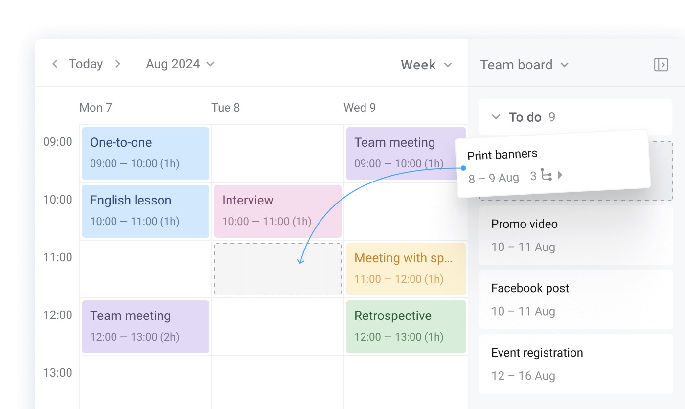Screen dimensions: 685x409
Task: Click the dashed placeholder slot on Tuesday
Action: click(277, 269)
